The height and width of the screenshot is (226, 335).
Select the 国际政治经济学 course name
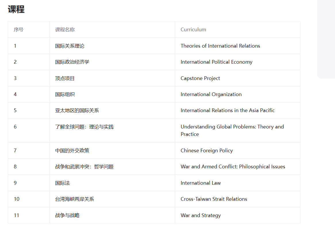(72, 62)
